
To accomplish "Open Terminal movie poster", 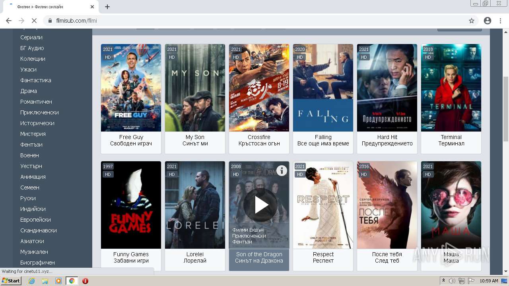I will click(451, 88).
